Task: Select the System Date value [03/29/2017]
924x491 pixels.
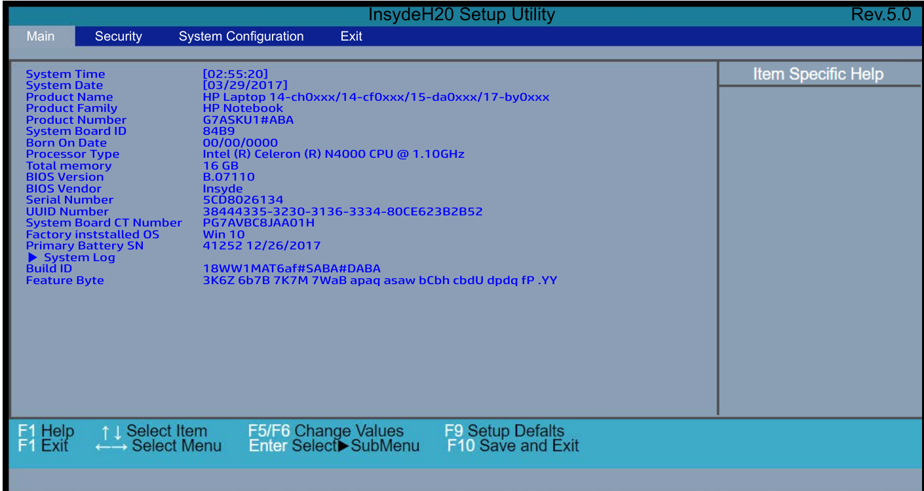Action: coord(245,85)
